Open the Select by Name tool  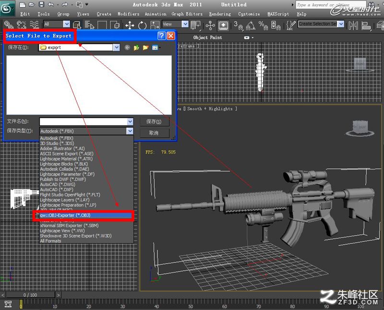coord(89,25)
